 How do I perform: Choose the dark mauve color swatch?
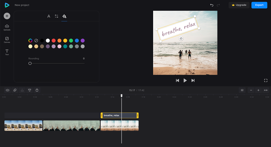48,46
